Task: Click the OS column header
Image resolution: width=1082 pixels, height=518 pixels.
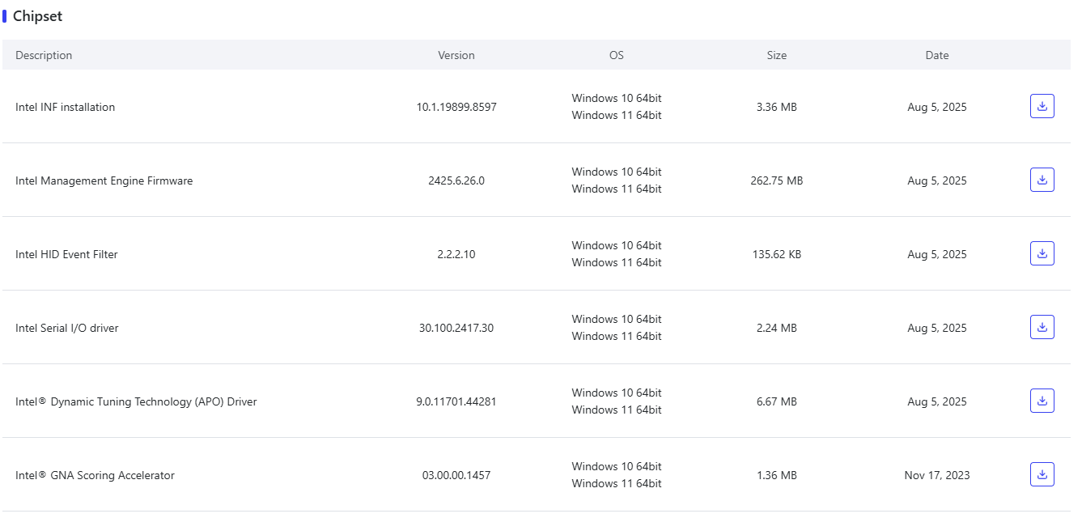Action: click(x=617, y=55)
